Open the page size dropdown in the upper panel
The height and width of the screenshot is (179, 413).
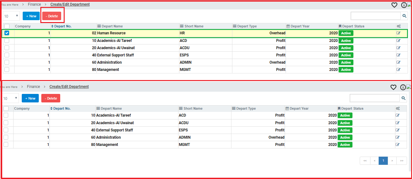(11, 16)
